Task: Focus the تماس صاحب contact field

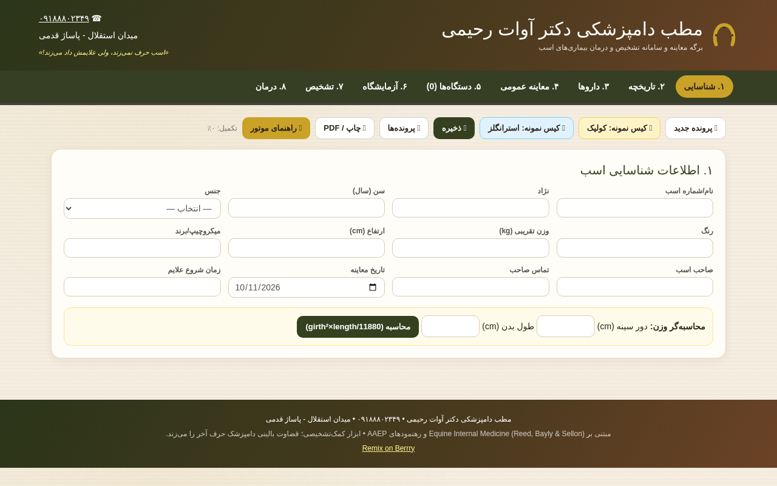Action: pyautogui.click(x=470, y=287)
